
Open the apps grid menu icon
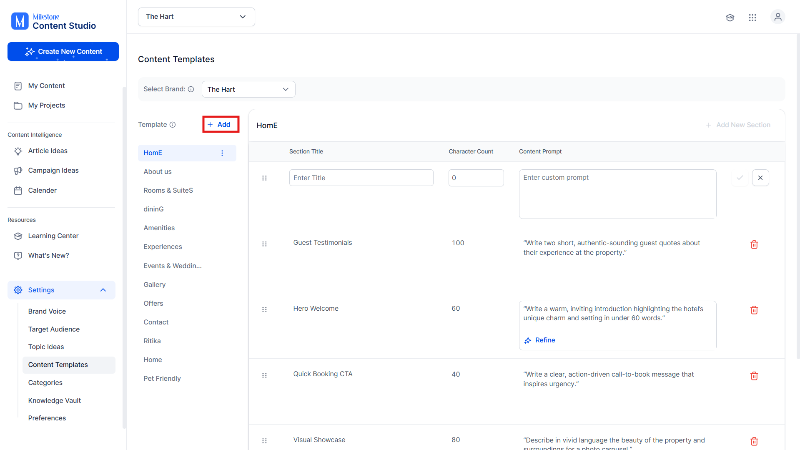[x=752, y=18]
